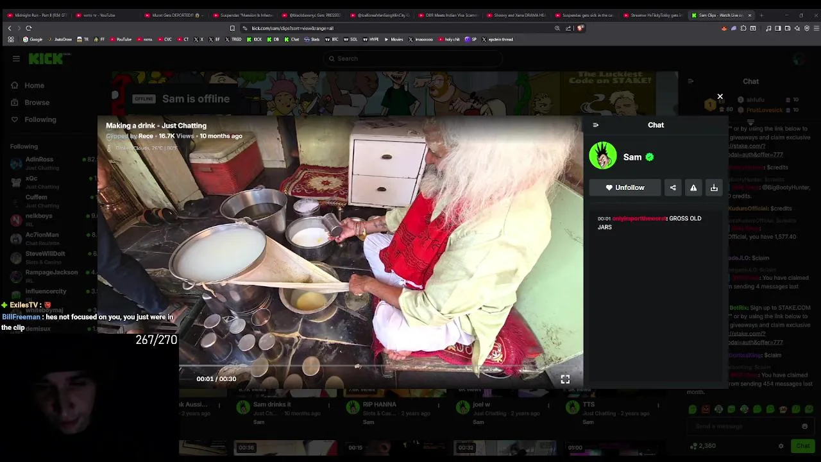Go back in the browser
821x462 pixels.
click(10, 28)
